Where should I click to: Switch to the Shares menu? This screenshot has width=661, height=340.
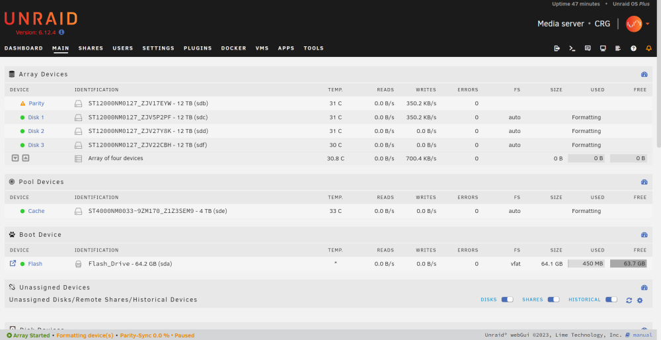[91, 48]
